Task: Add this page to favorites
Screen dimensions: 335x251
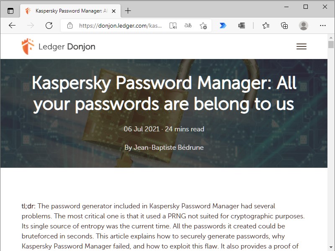Action: 203,26
